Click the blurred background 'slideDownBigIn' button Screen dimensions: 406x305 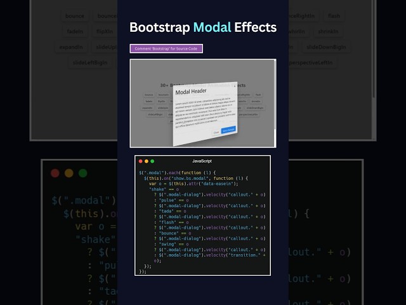tap(326, 47)
